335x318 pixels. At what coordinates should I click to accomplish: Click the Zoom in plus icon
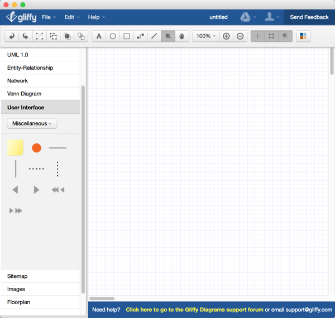tap(226, 36)
